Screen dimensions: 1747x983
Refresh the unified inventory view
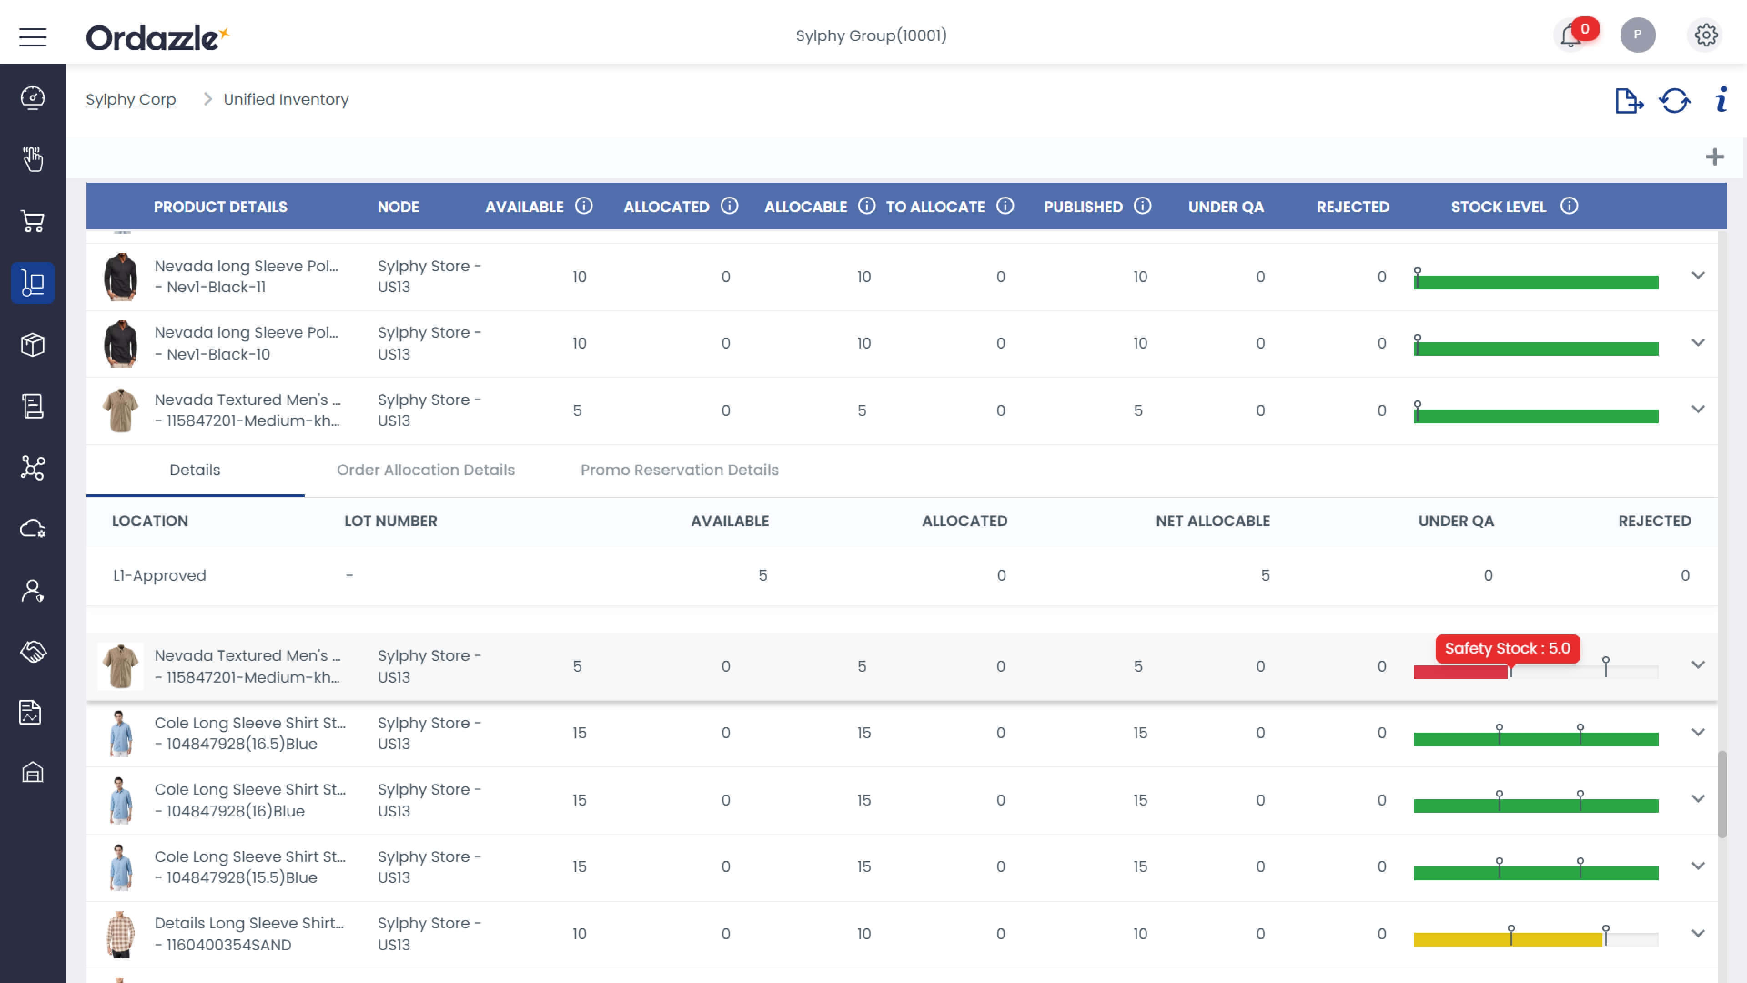(x=1674, y=101)
